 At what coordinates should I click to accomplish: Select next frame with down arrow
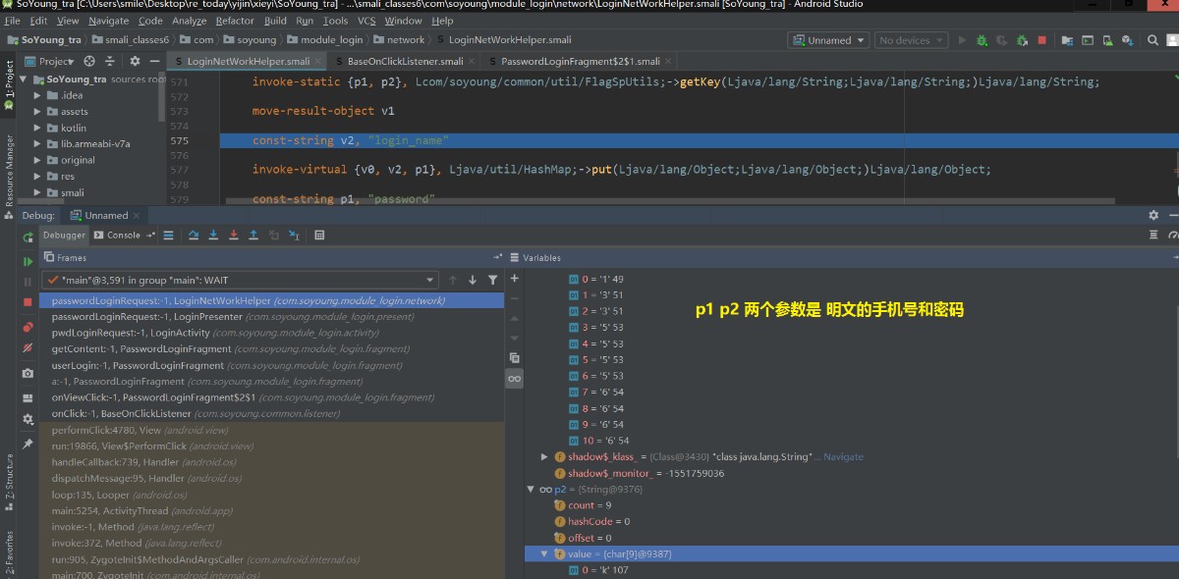tap(473, 280)
